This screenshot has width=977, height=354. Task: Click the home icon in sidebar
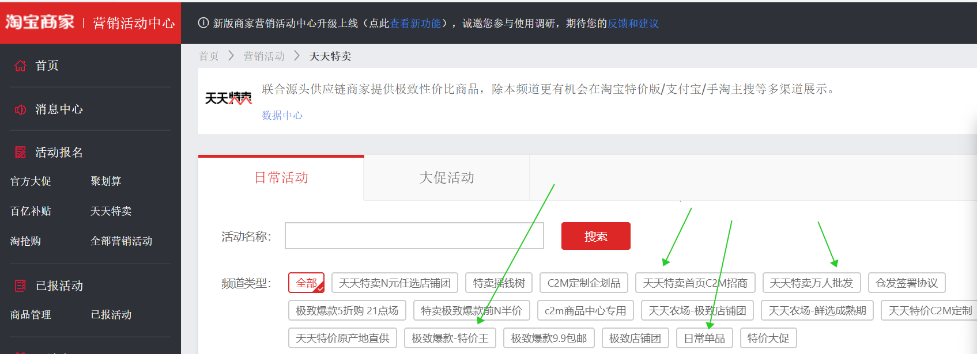tap(20, 66)
